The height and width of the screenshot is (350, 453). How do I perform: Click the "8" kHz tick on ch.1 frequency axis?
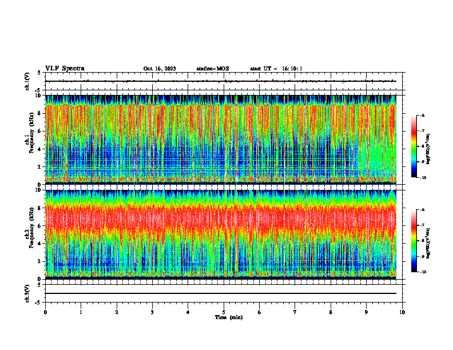click(41, 113)
